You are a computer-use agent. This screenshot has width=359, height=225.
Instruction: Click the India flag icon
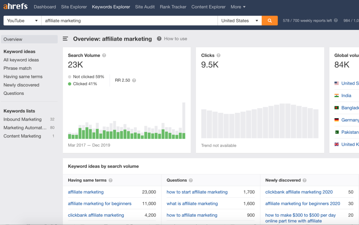336,95
